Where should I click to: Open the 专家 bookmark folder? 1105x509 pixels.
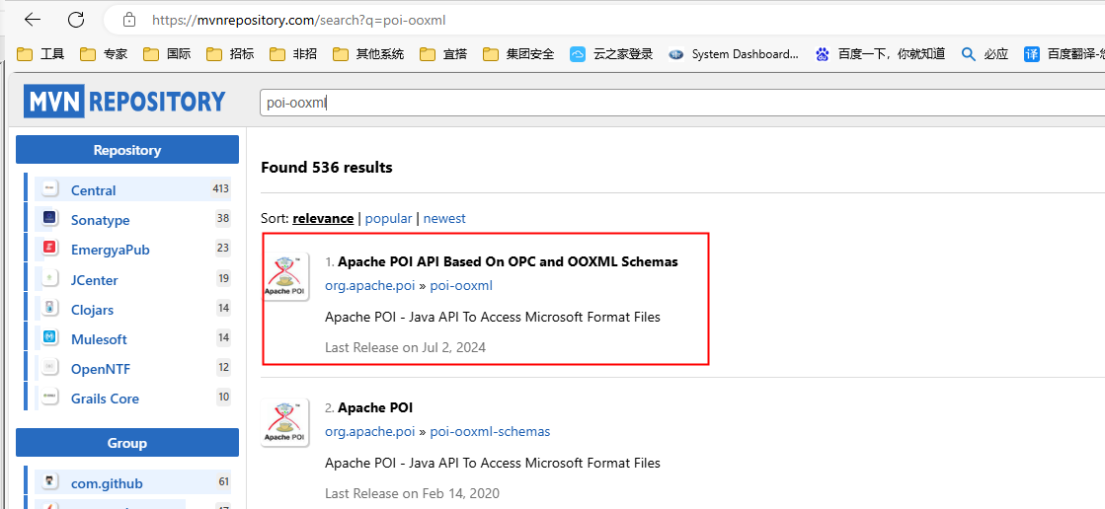pos(105,54)
